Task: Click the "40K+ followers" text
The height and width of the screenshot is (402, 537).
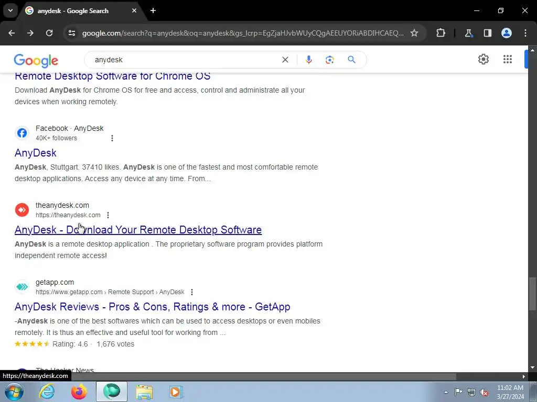Action: 56,138
